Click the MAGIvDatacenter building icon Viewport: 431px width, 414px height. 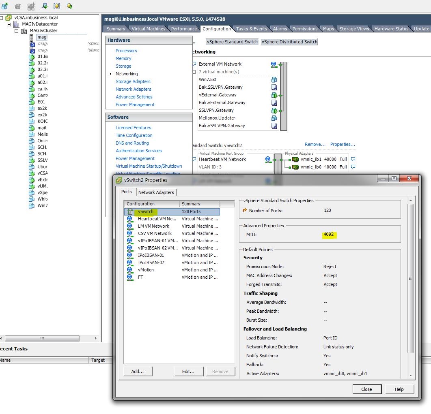(16, 24)
